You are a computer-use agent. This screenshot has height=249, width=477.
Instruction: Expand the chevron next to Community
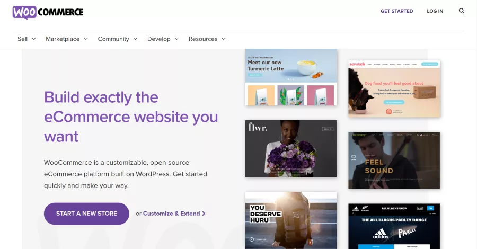pos(135,39)
